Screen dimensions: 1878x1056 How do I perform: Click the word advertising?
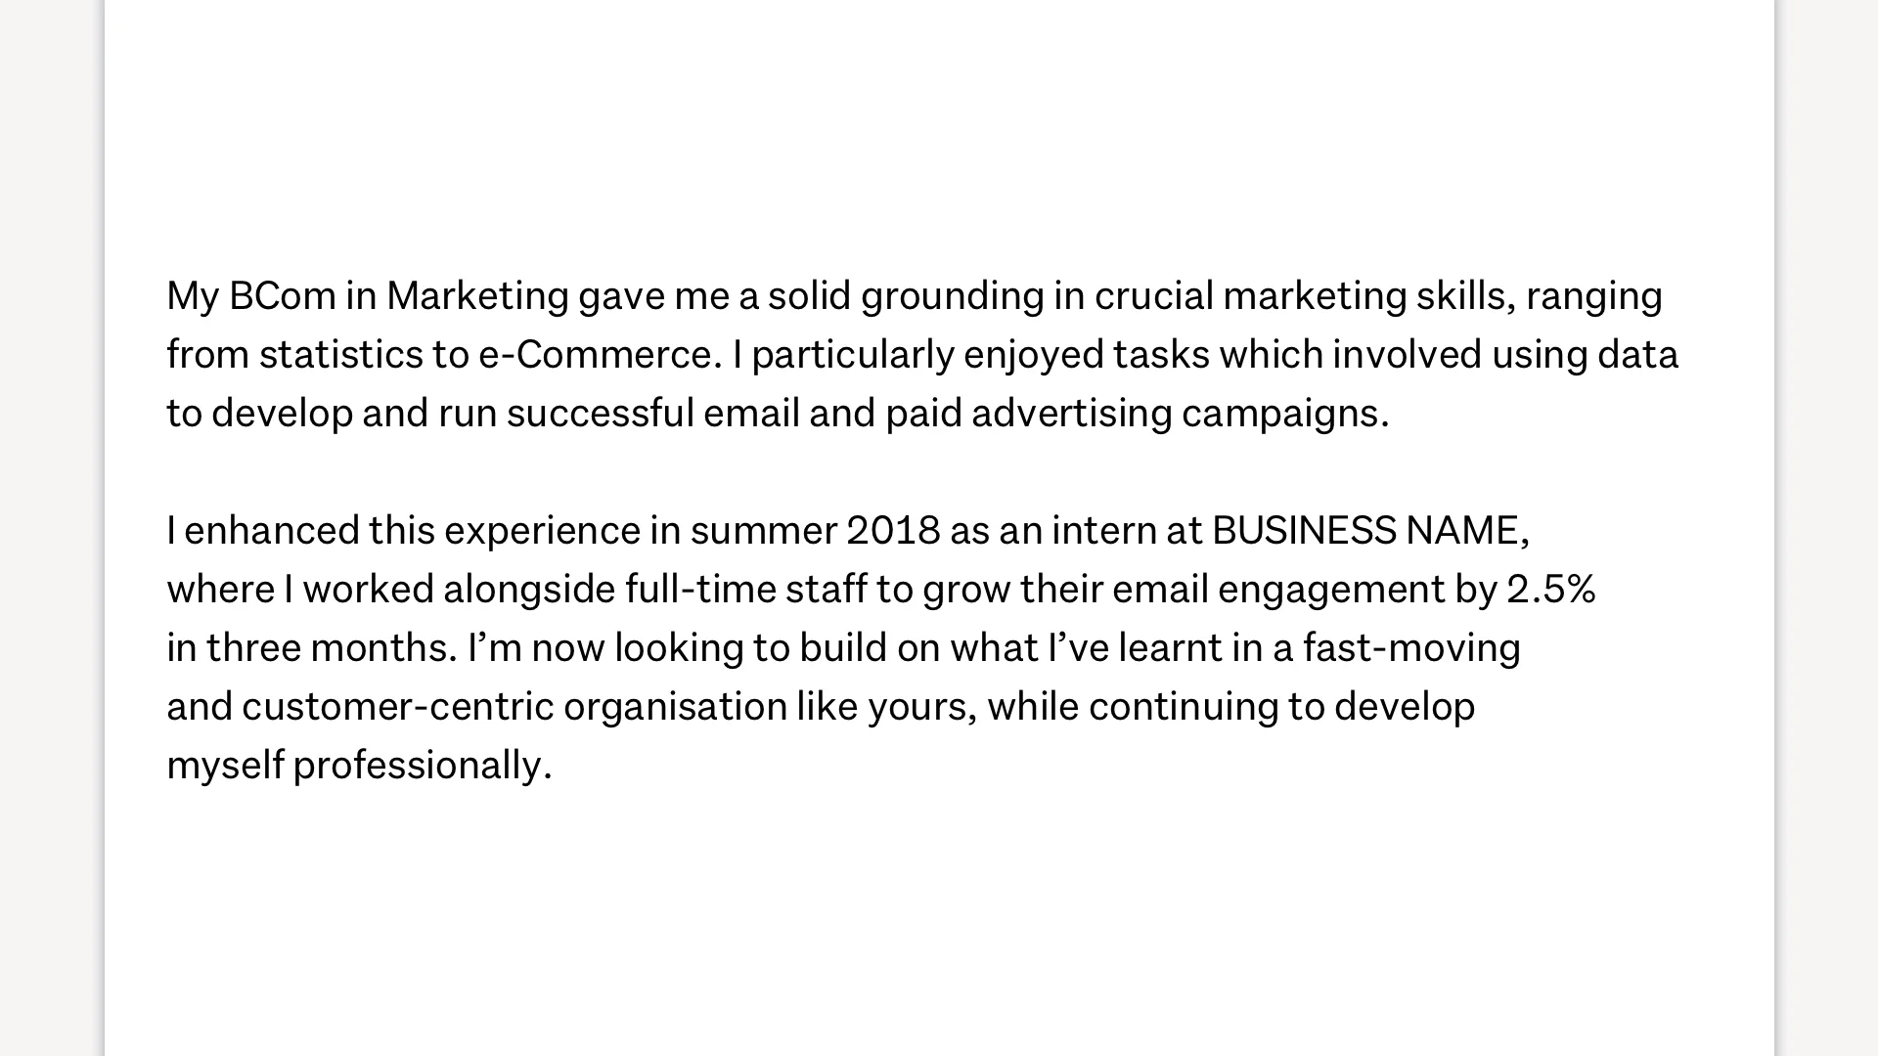coord(1071,414)
